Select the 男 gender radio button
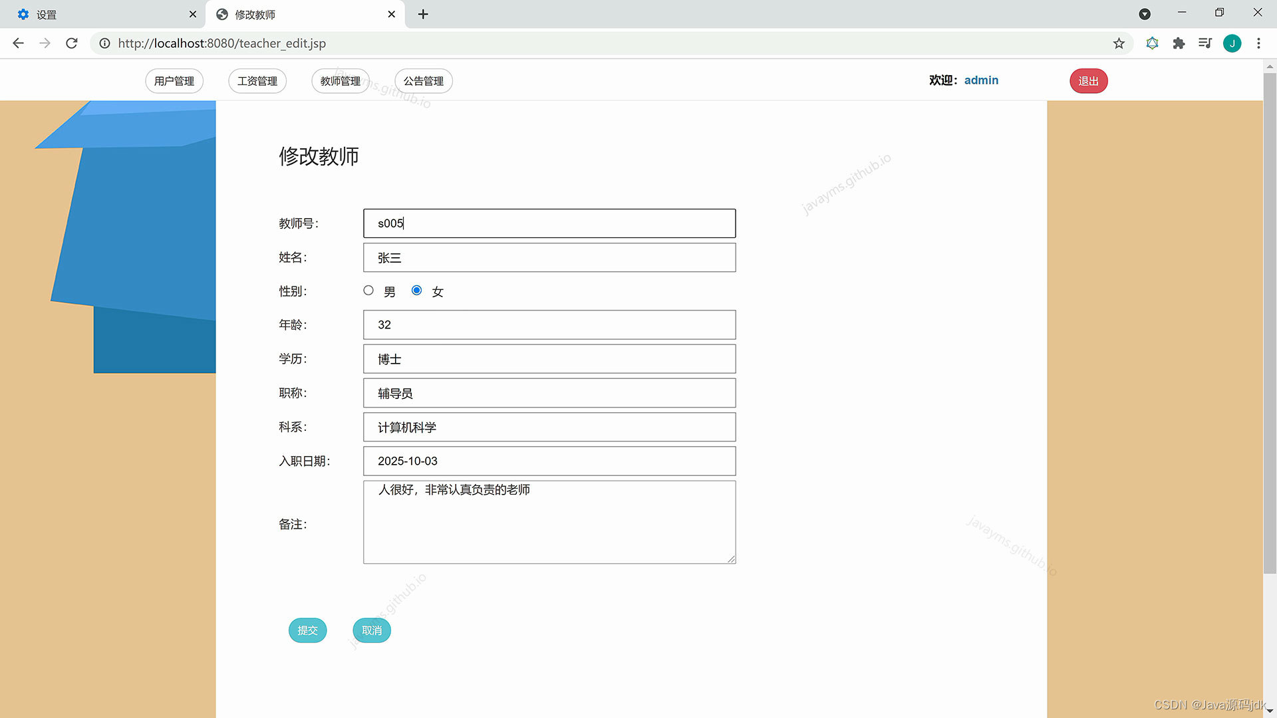The height and width of the screenshot is (718, 1277). [x=368, y=291]
